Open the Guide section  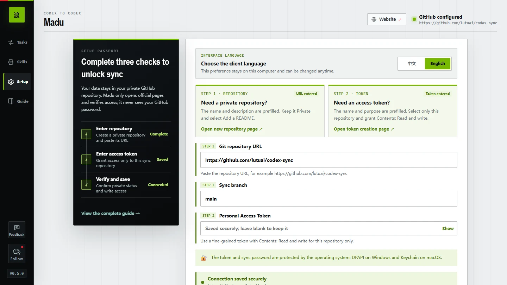(17, 101)
